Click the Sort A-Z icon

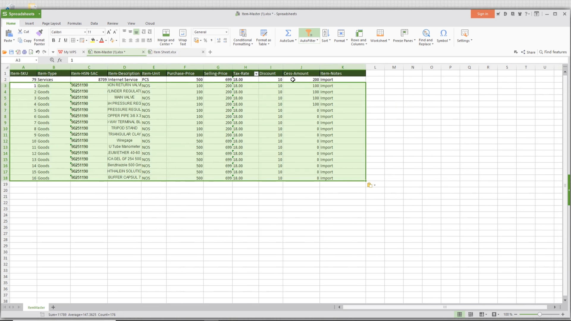click(x=326, y=33)
